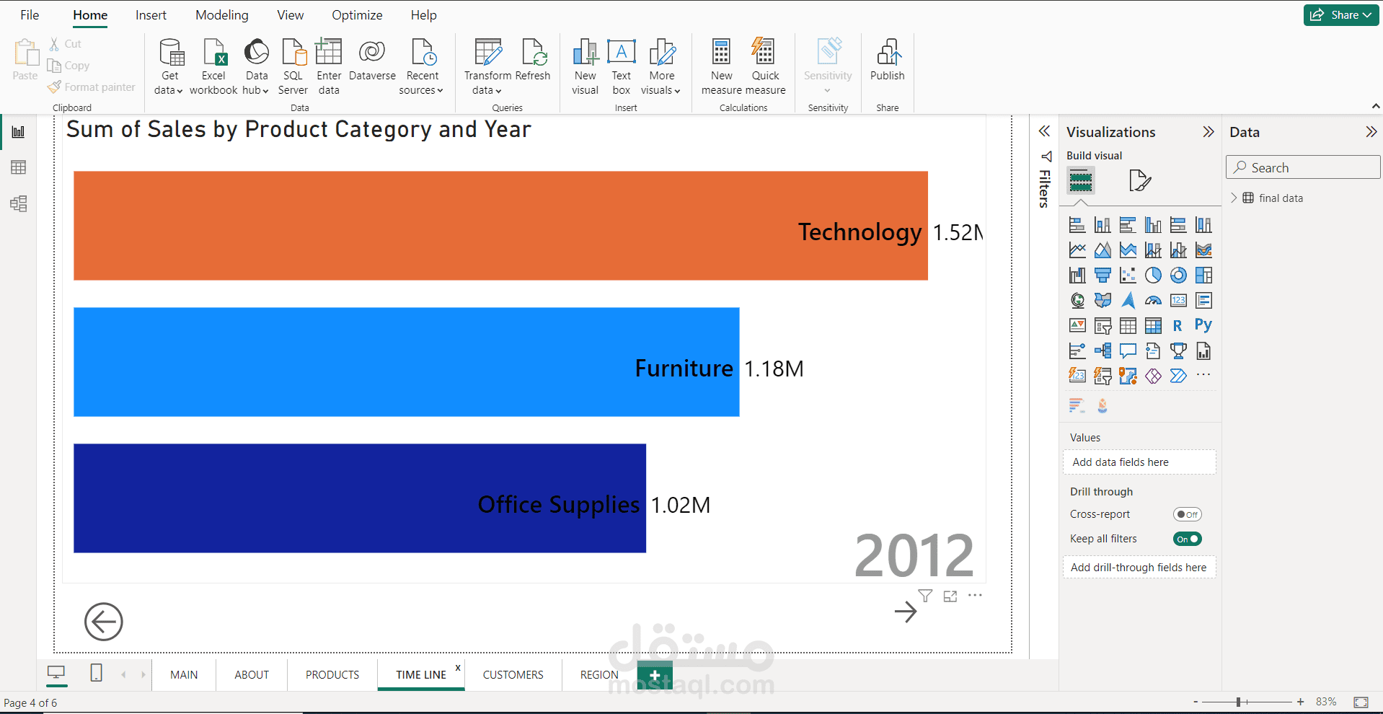Insert a New visual
This screenshot has height=714, width=1383.
click(586, 66)
